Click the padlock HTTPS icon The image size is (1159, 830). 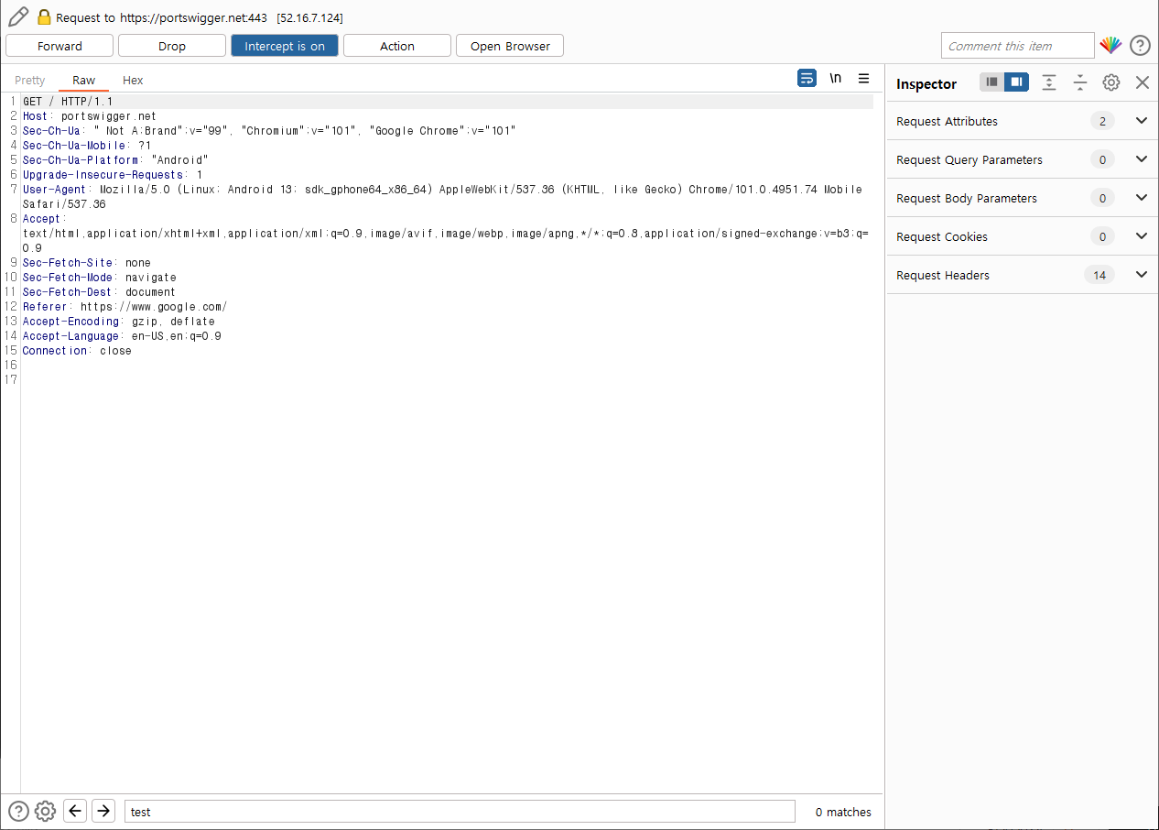pyautogui.click(x=44, y=16)
